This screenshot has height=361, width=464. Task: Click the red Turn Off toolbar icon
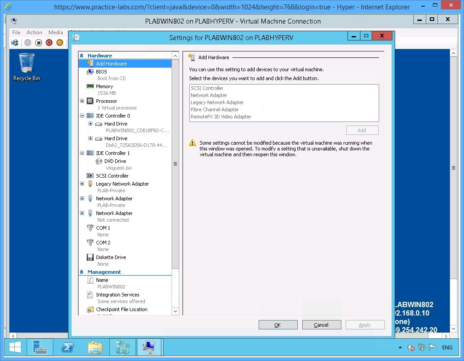tap(48, 42)
